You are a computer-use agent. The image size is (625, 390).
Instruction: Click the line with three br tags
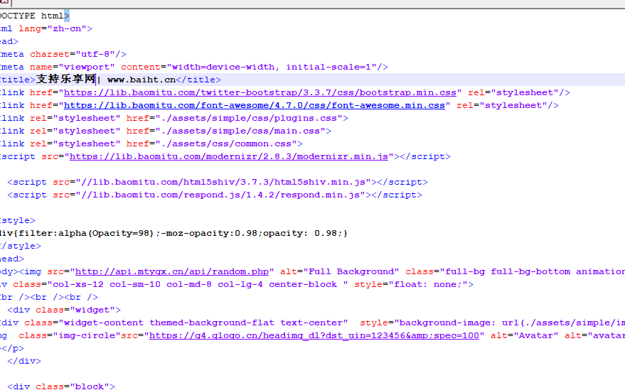click(49, 297)
